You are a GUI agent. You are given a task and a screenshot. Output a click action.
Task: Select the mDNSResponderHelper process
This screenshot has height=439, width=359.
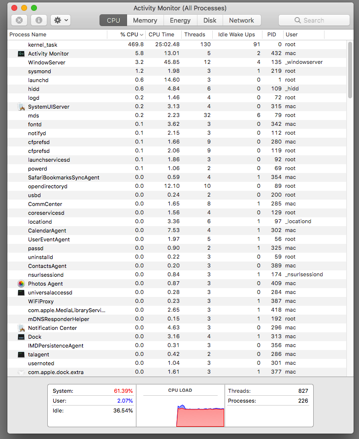(x=177, y=319)
